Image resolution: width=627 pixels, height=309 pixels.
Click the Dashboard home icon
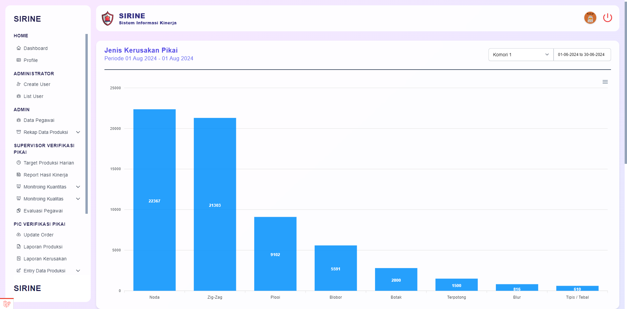tap(19, 48)
